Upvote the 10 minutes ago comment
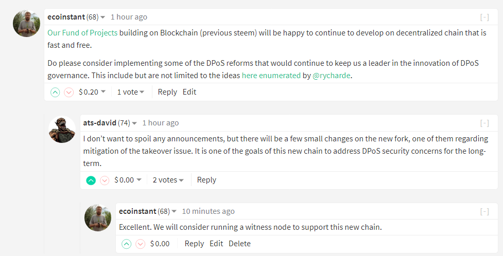The height and width of the screenshot is (256, 503). coord(127,244)
